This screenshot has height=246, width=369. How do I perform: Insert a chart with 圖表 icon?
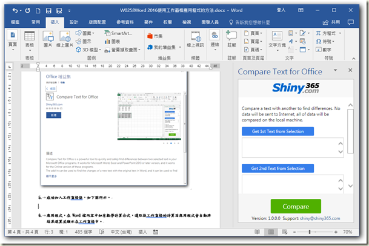(x=113, y=42)
